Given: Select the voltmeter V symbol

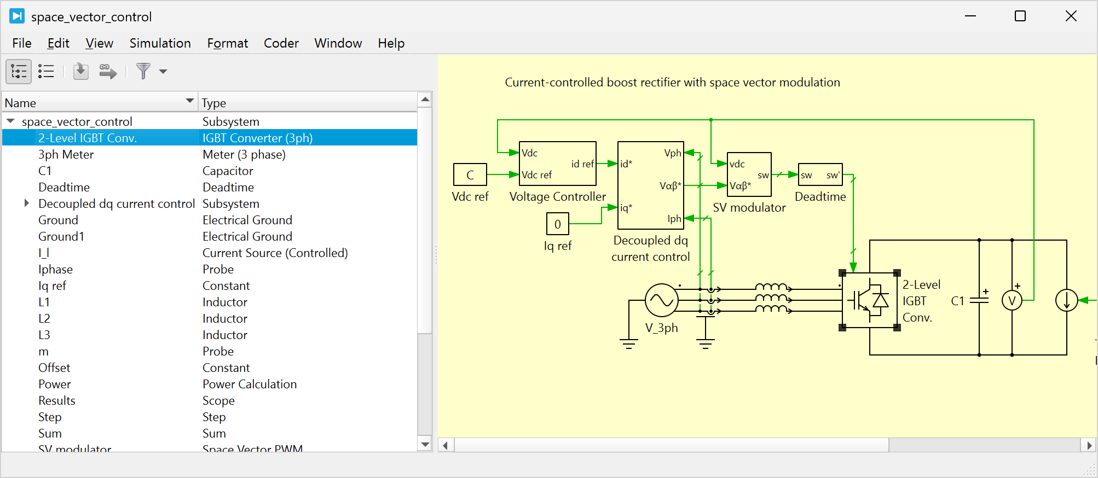Looking at the screenshot, I should tap(1012, 301).
